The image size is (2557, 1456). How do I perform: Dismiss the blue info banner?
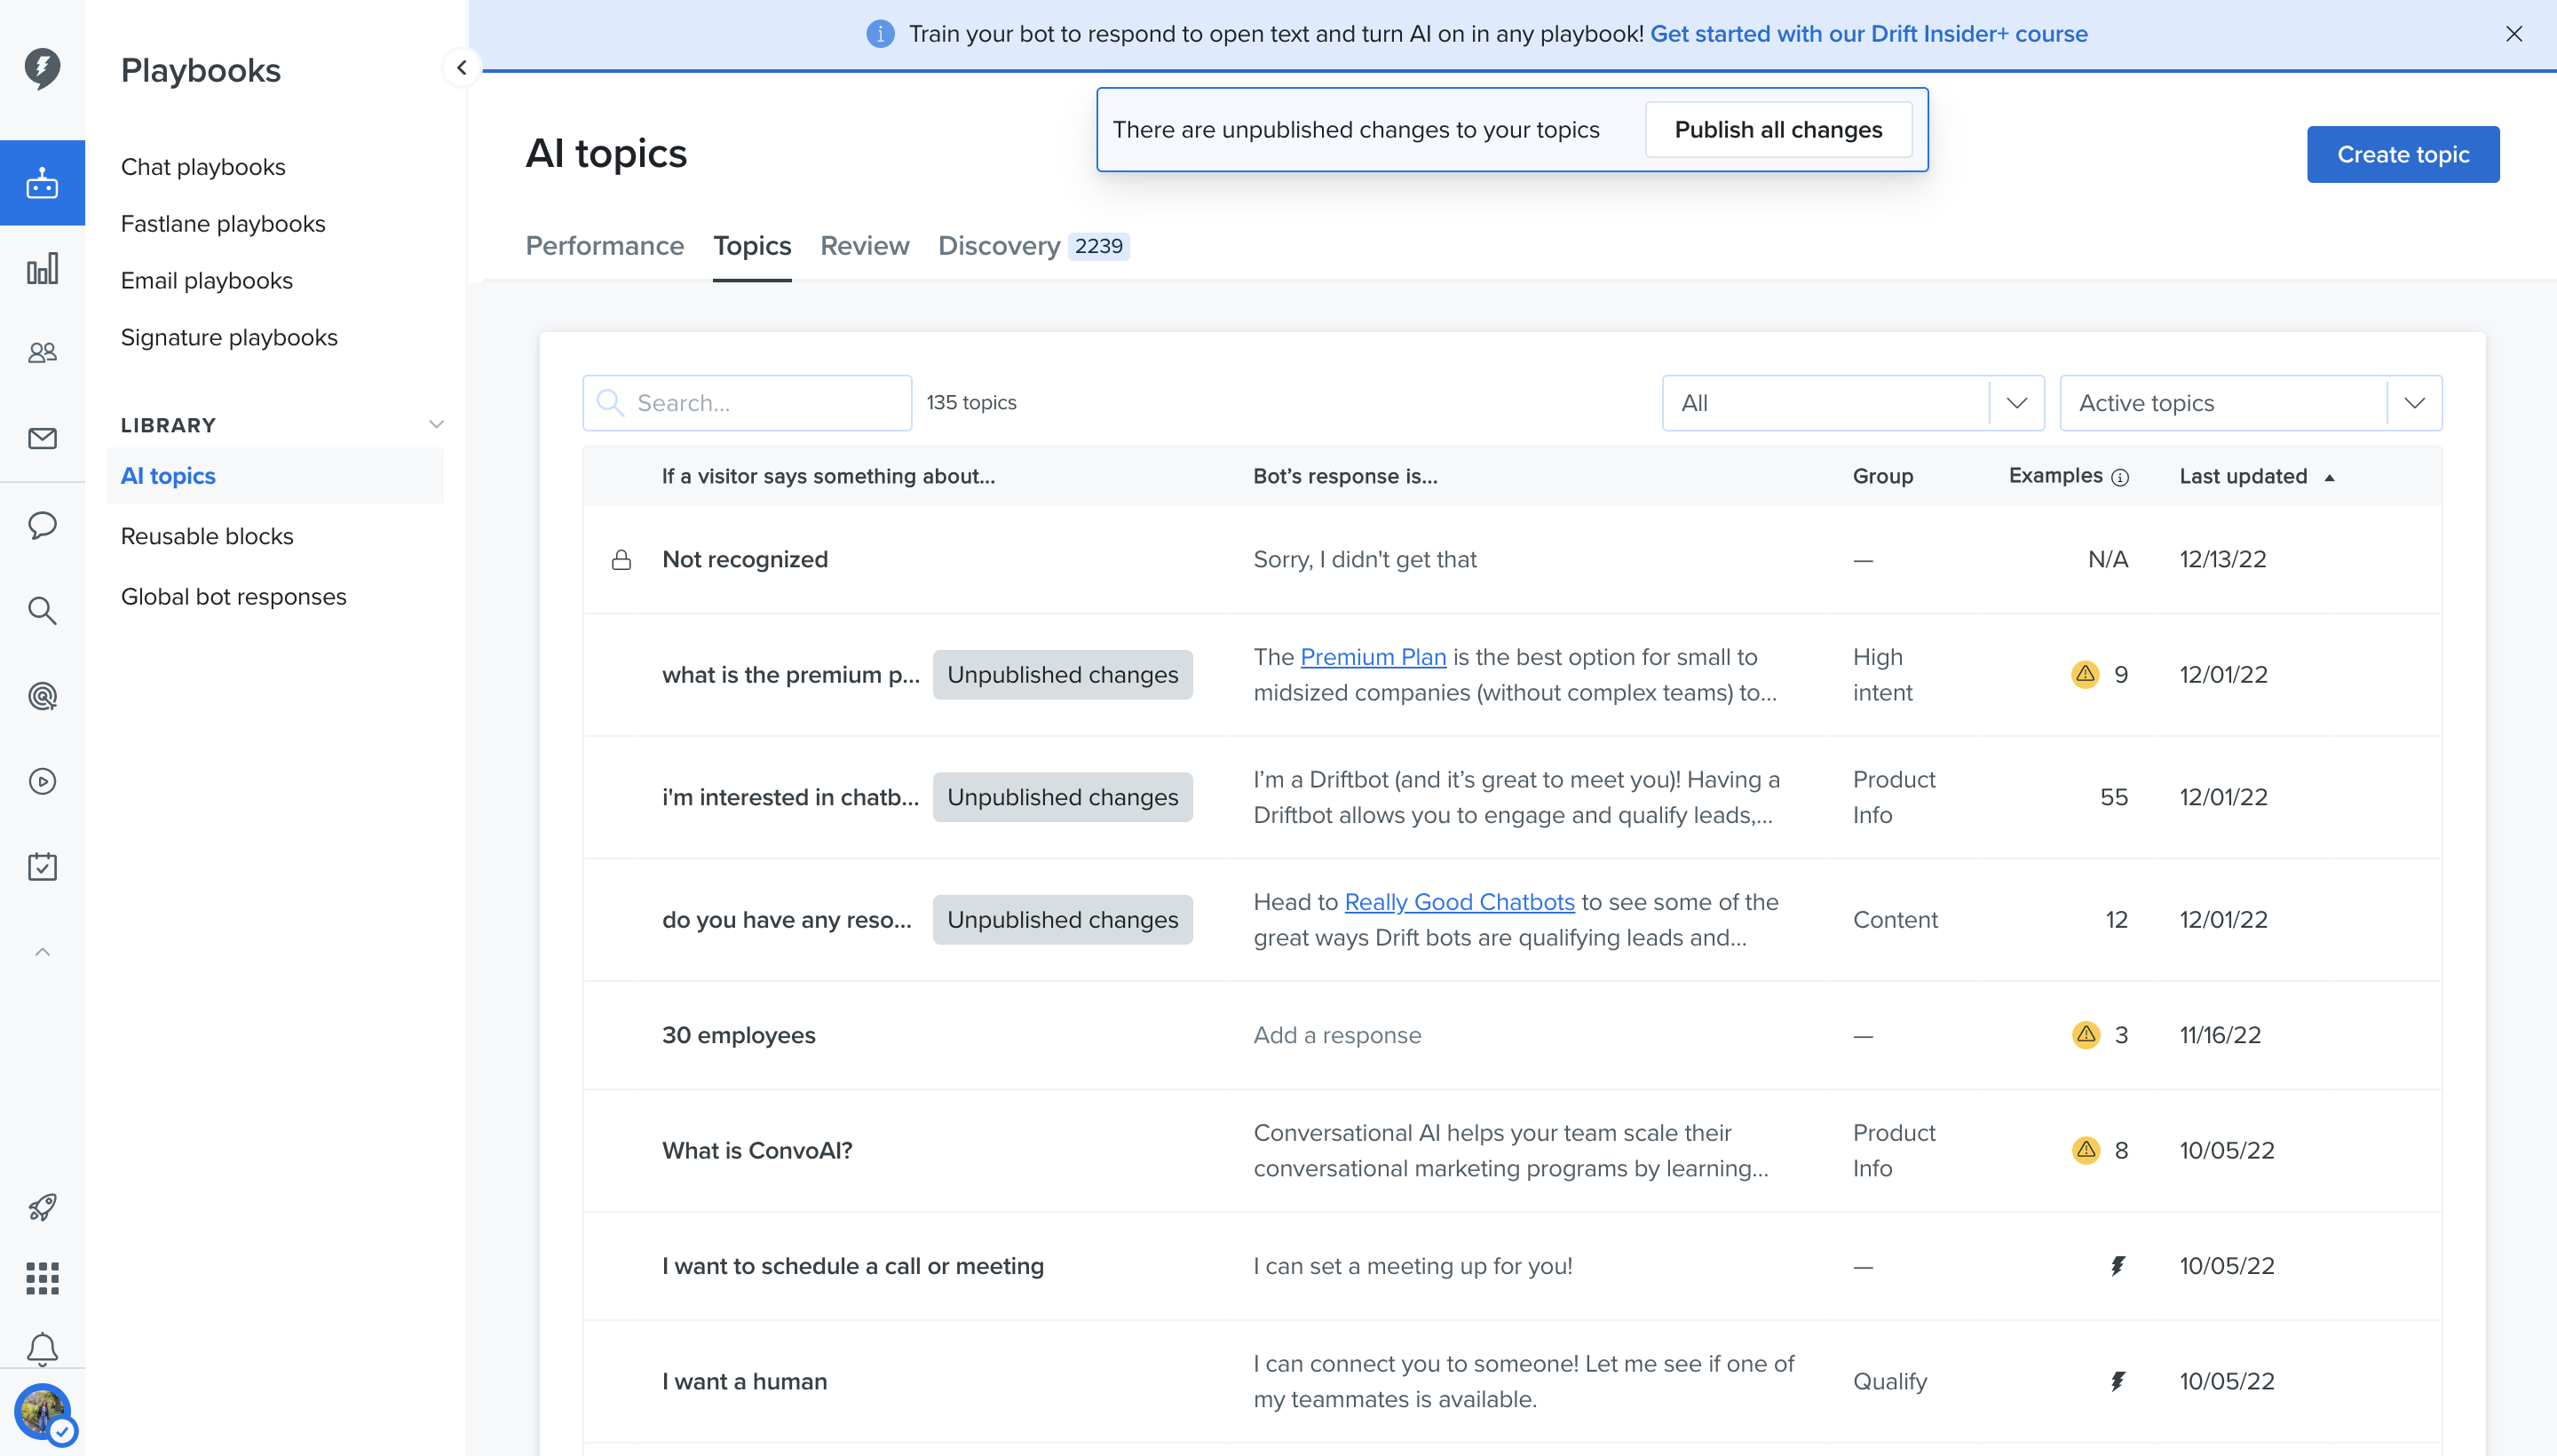click(2513, 34)
